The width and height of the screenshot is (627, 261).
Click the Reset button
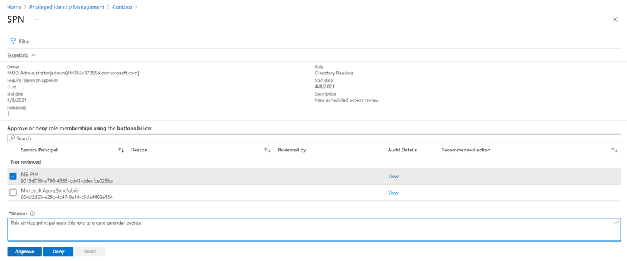[x=90, y=252]
